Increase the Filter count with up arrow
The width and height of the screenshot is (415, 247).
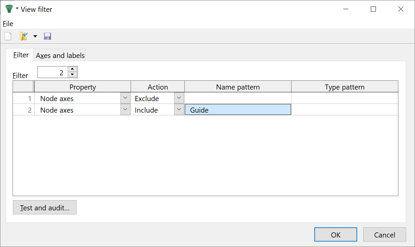point(72,70)
